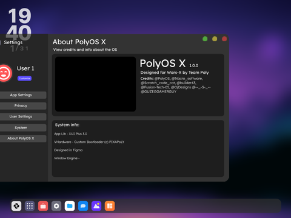
Task: Click the 'System info:' heading
Action: click(x=67, y=125)
